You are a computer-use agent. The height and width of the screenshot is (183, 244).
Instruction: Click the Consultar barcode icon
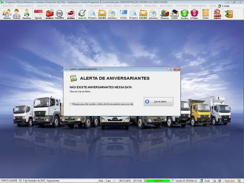59,14
